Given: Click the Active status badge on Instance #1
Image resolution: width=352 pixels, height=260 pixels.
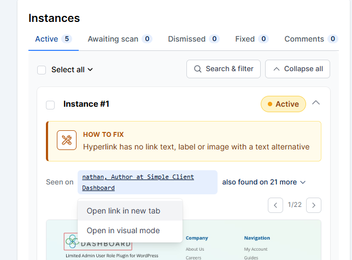Looking at the screenshot, I should click(x=283, y=104).
